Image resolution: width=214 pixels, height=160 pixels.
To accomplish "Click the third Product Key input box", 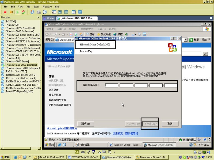I will pyautogui.click(x=141, y=85).
